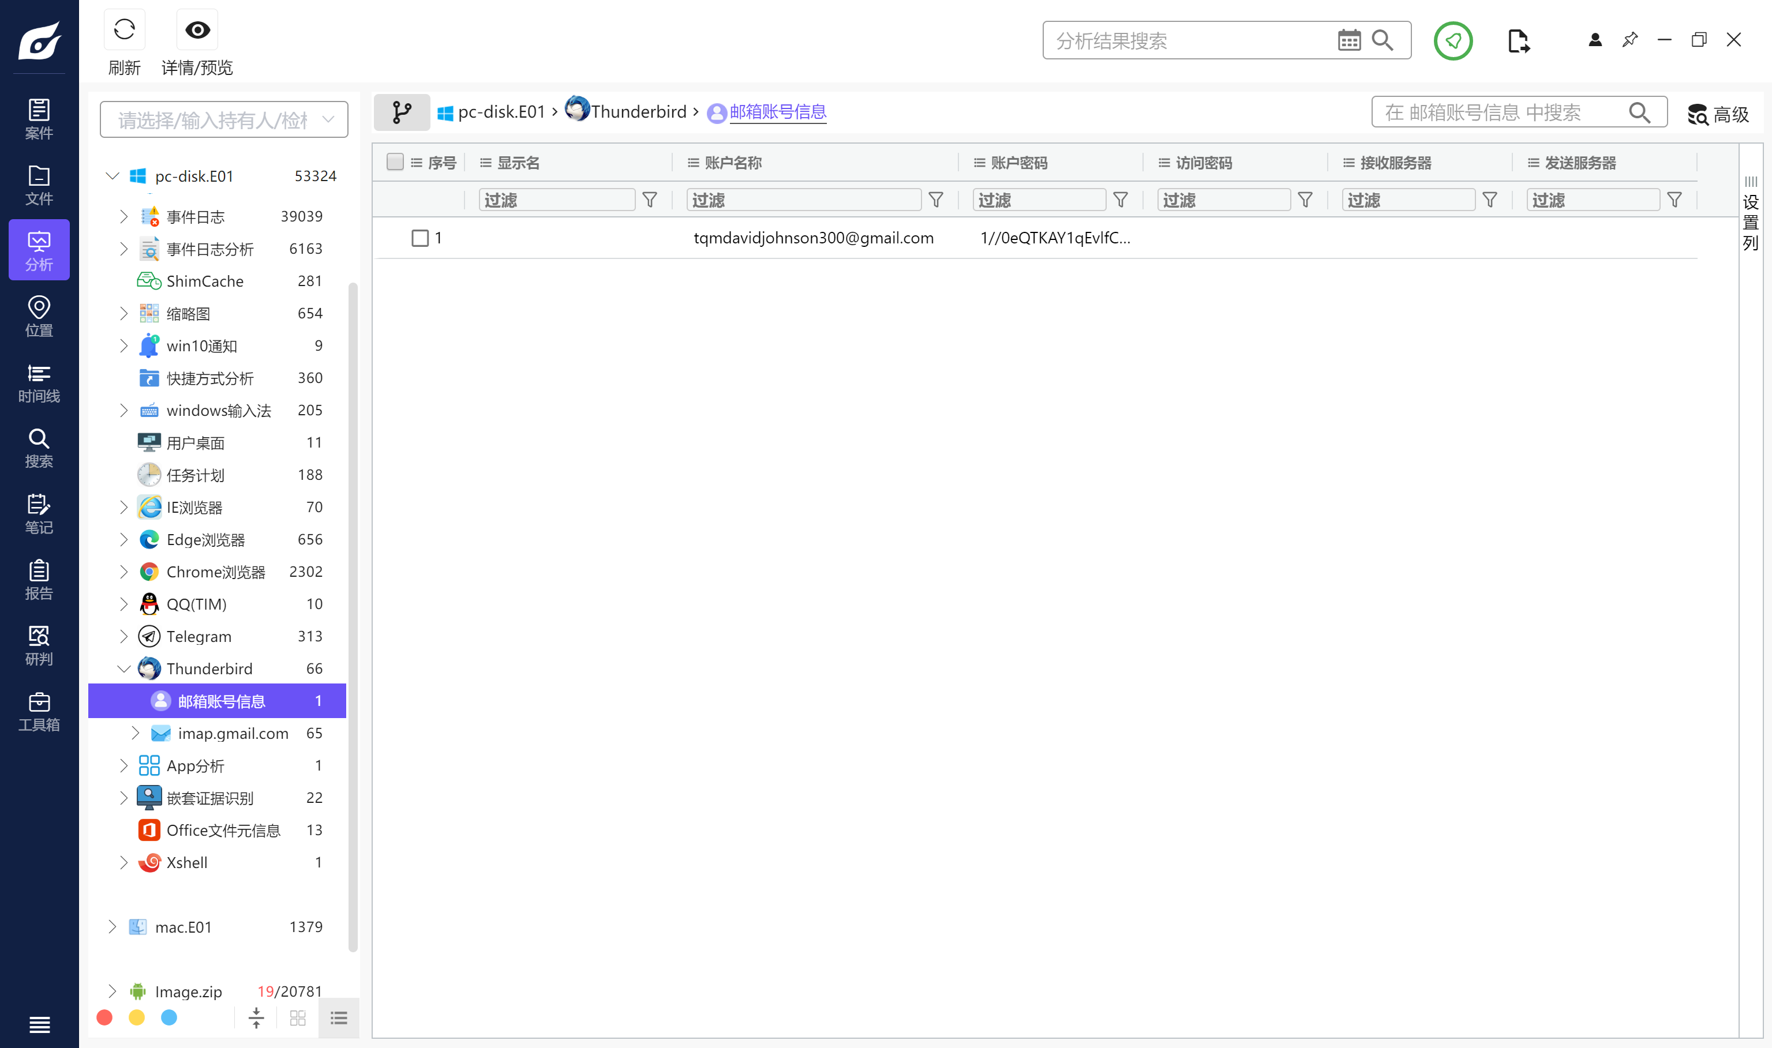
Task: Expand the Chrome浏览器 tree node
Action: [123, 572]
